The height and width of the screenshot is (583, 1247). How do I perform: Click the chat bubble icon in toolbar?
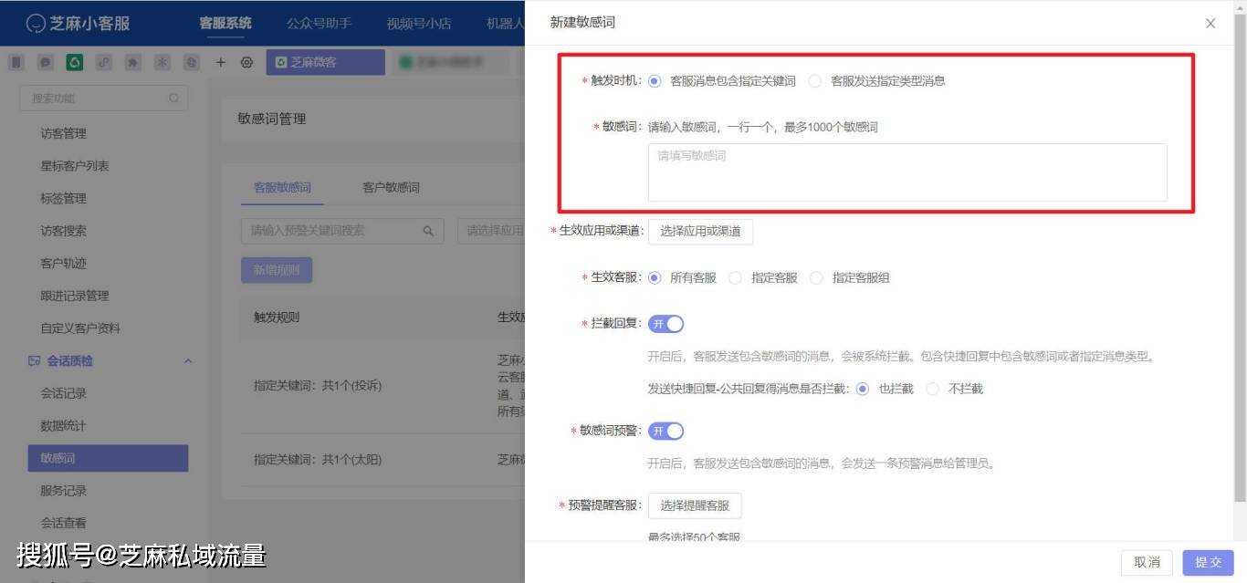pyautogui.click(x=45, y=62)
